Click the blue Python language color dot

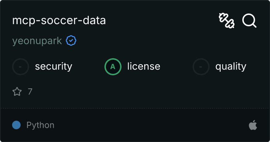click(x=16, y=125)
